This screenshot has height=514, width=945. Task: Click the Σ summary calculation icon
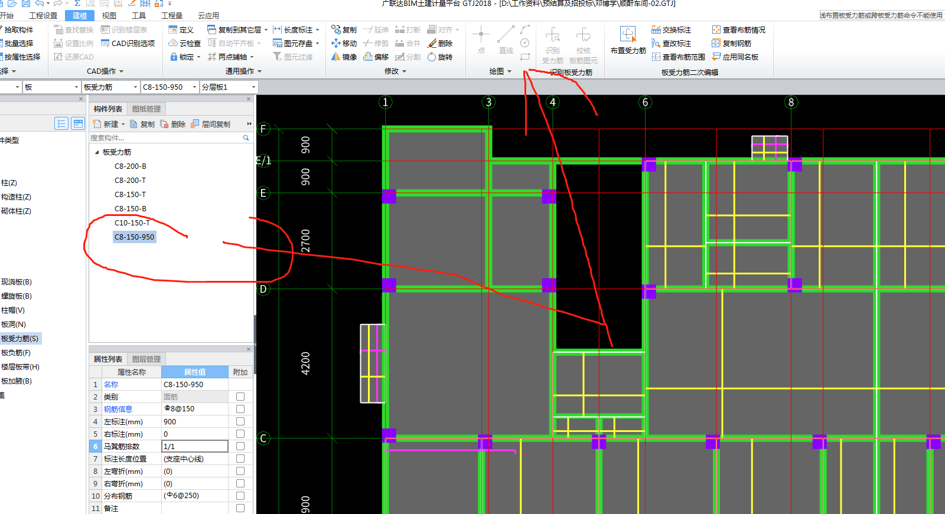(x=77, y=4)
